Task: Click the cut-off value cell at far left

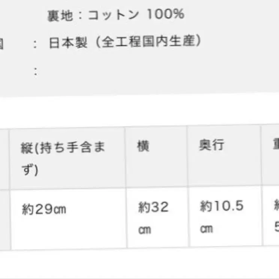Action: tap(4, 219)
